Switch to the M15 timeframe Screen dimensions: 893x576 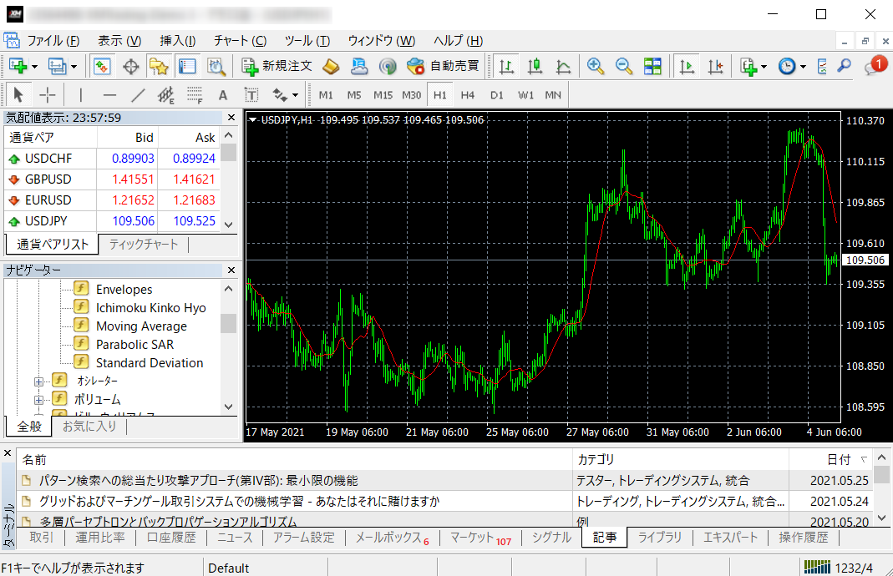pos(383,95)
